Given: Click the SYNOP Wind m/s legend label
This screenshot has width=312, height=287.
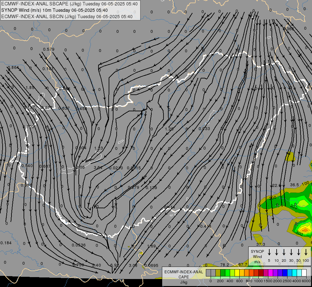Looking at the screenshot, I should click(x=257, y=256).
